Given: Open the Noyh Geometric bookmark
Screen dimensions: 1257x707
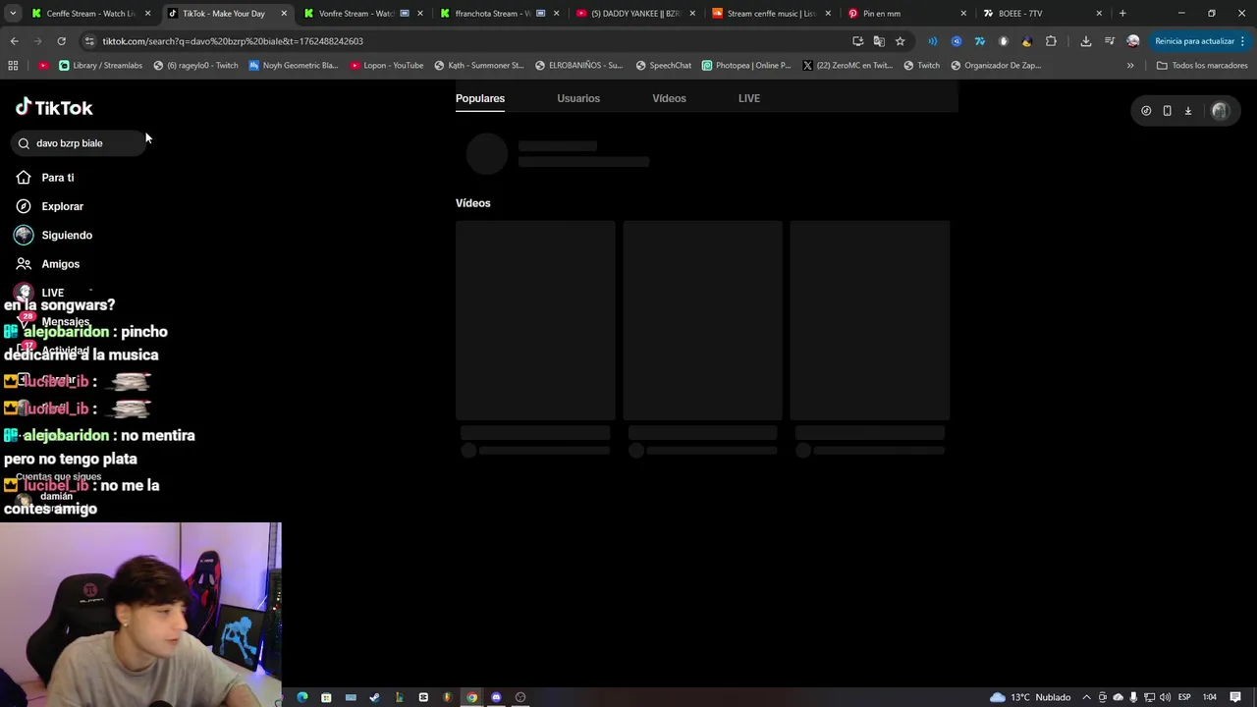Looking at the screenshot, I should click(x=293, y=66).
